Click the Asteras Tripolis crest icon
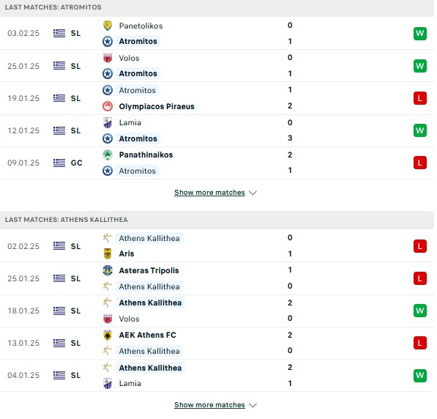The image size is (437, 419). point(108,270)
